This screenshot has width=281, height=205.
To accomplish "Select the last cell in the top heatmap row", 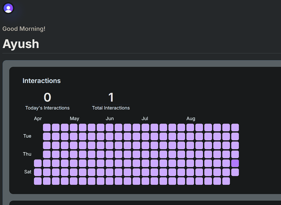I will click(x=235, y=127).
